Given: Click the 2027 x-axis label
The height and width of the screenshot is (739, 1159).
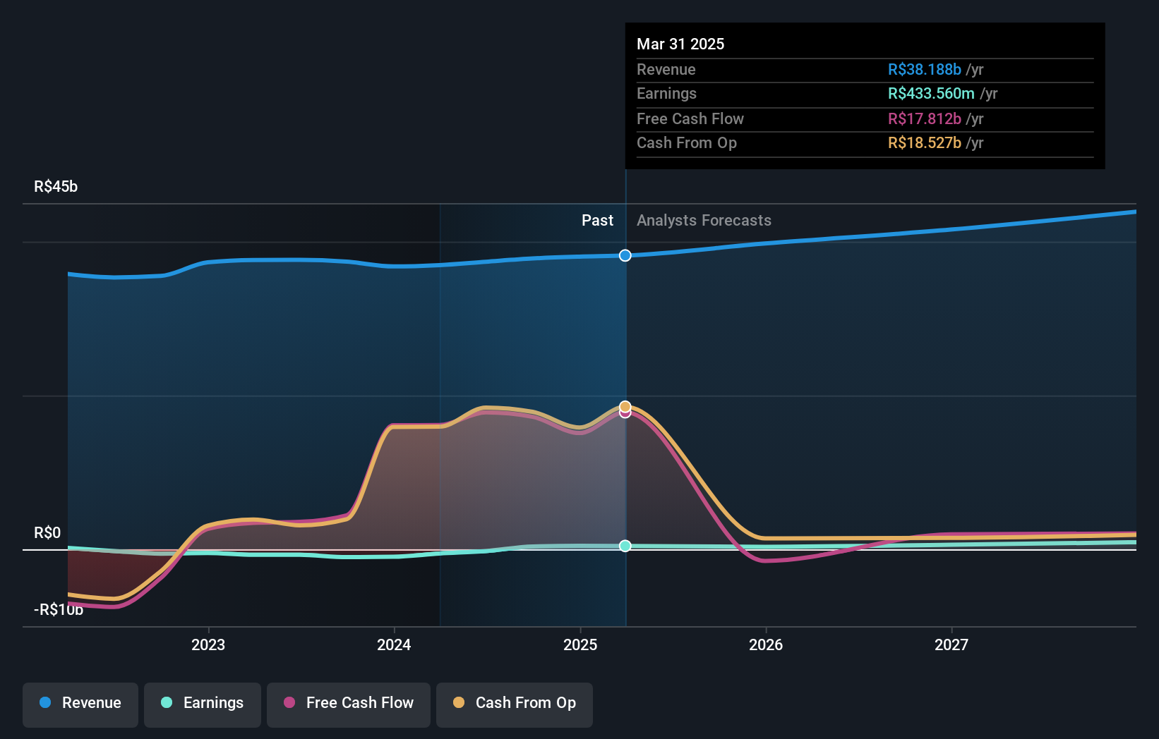Looking at the screenshot, I should 951,645.
